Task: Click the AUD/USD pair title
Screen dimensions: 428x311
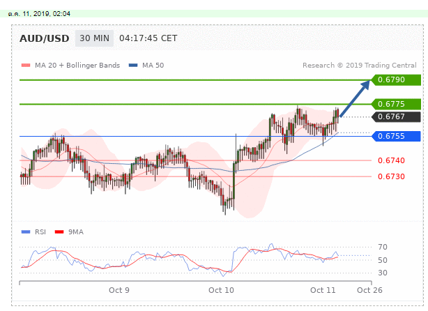Action: click(x=44, y=38)
